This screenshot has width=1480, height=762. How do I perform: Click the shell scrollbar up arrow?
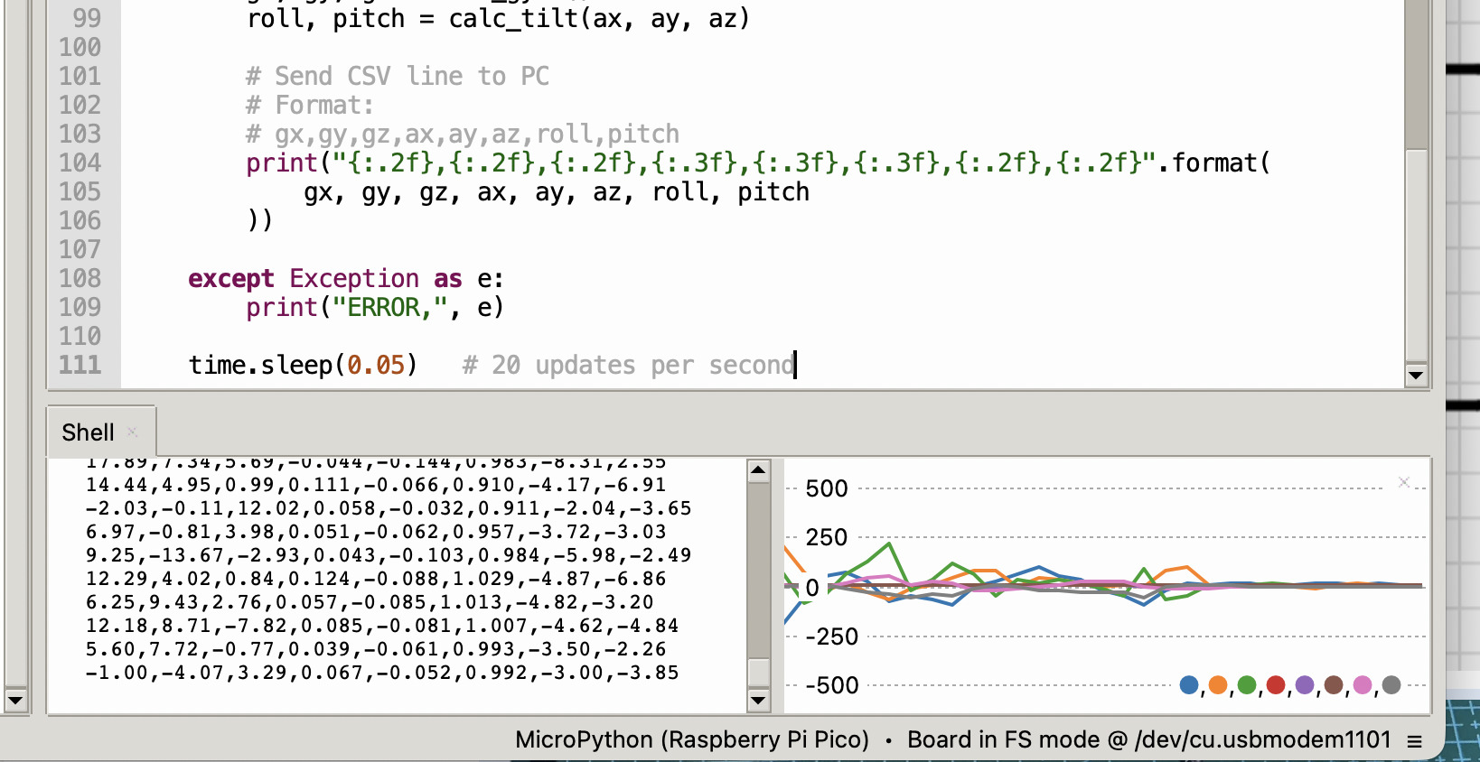pyautogui.click(x=759, y=469)
